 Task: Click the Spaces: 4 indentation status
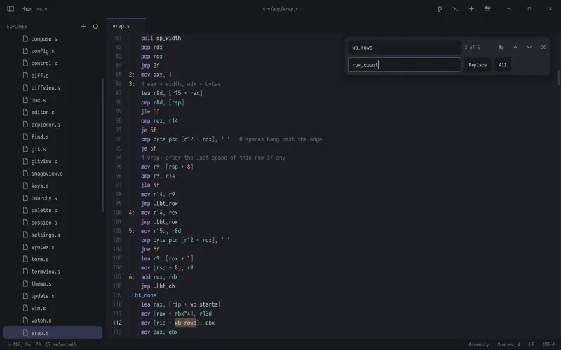click(x=509, y=344)
